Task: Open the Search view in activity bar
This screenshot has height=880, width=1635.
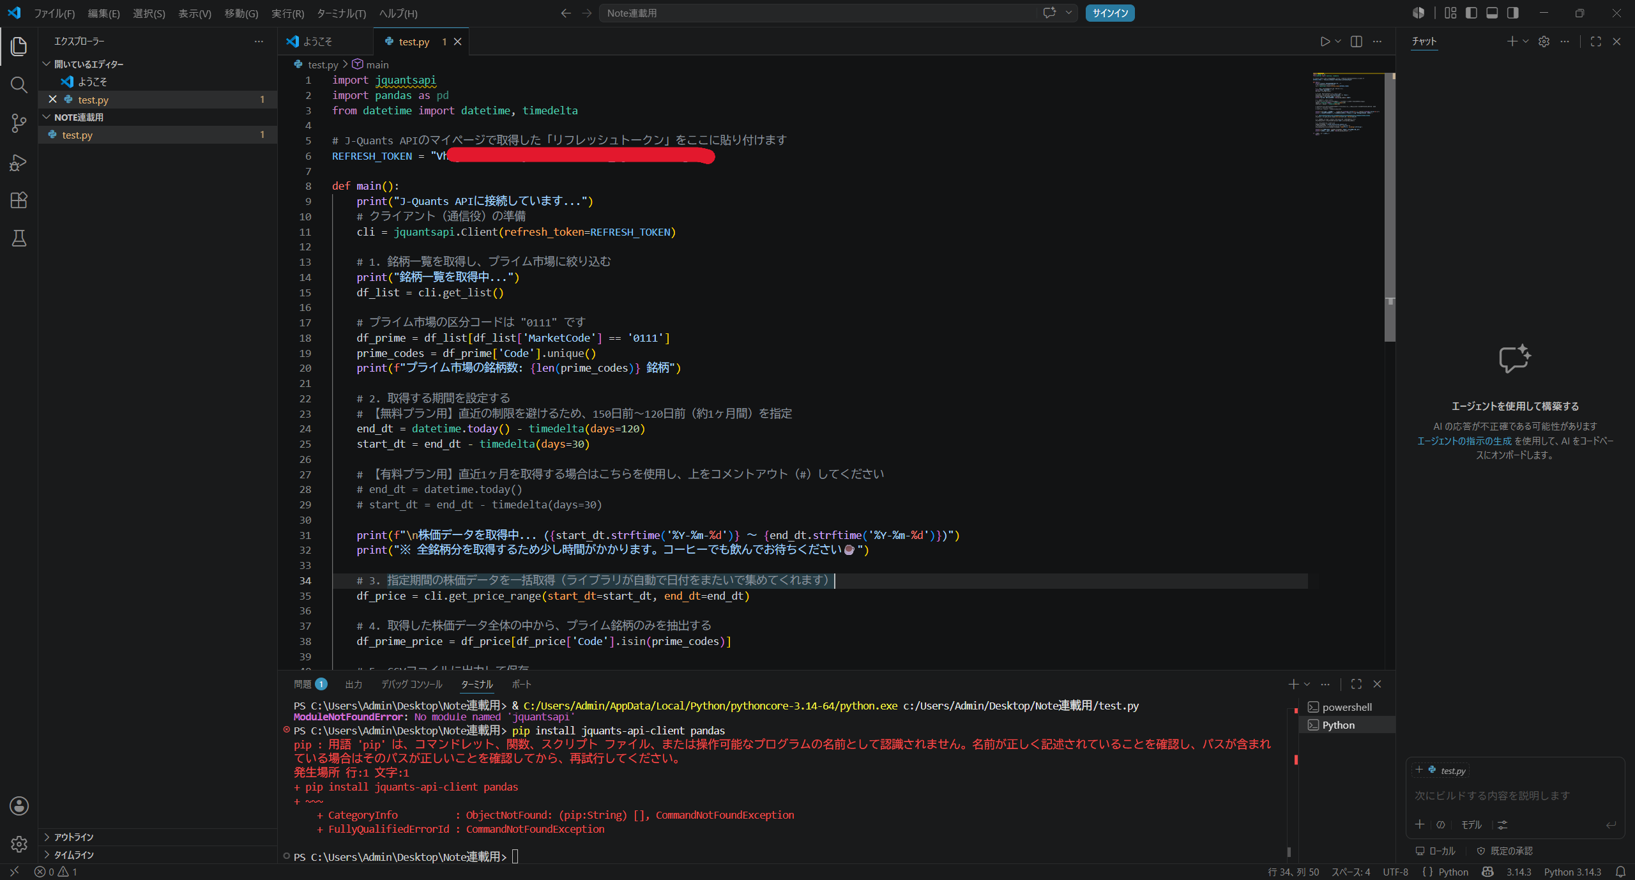Action: pyautogui.click(x=19, y=85)
